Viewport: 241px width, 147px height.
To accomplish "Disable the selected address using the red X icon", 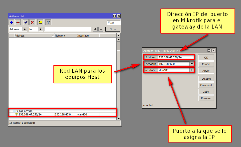I will point(32,22).
